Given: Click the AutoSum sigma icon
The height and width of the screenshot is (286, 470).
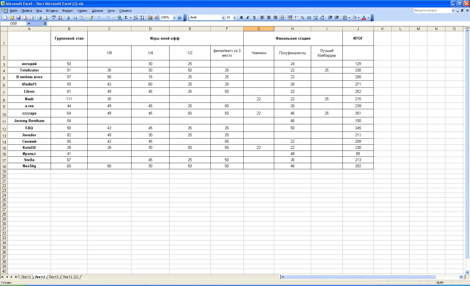Looking at the screenshot, I should (x=126, y=18).
